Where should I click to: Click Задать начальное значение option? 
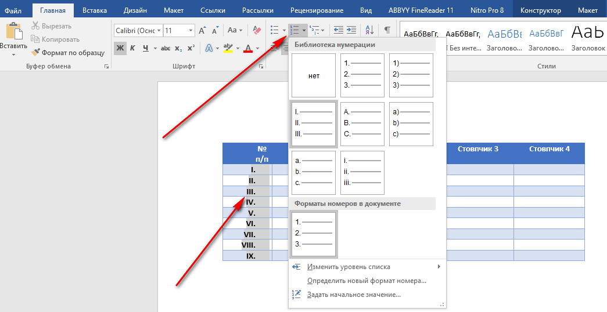[x=354, y=295]
